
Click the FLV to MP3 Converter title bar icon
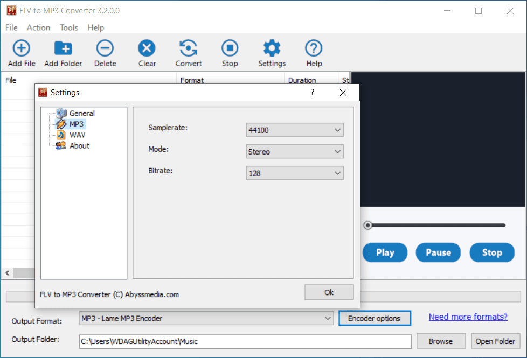tap(11, 10)
